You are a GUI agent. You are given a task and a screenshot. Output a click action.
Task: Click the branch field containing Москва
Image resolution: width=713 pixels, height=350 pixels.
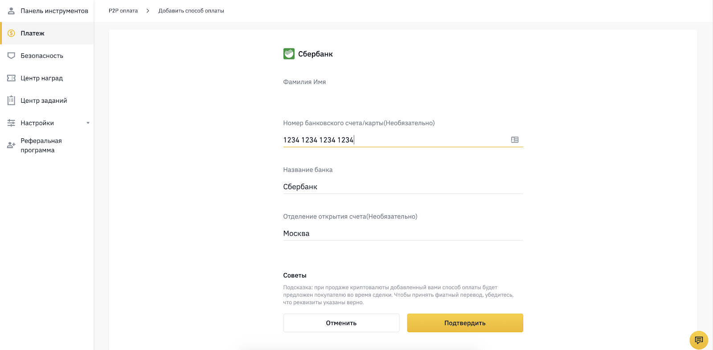click(403, 233)
